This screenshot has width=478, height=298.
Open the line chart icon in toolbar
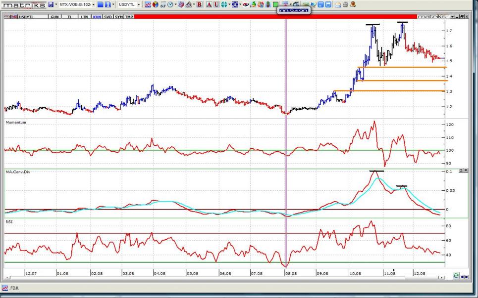pos(148,4)
